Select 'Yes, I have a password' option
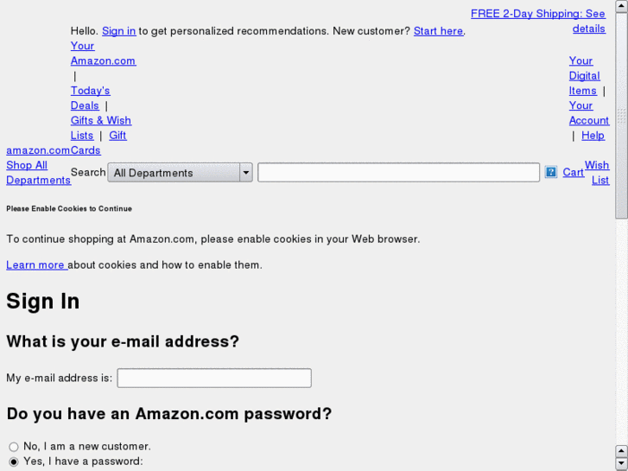The image size is (628, 471). 14,461
